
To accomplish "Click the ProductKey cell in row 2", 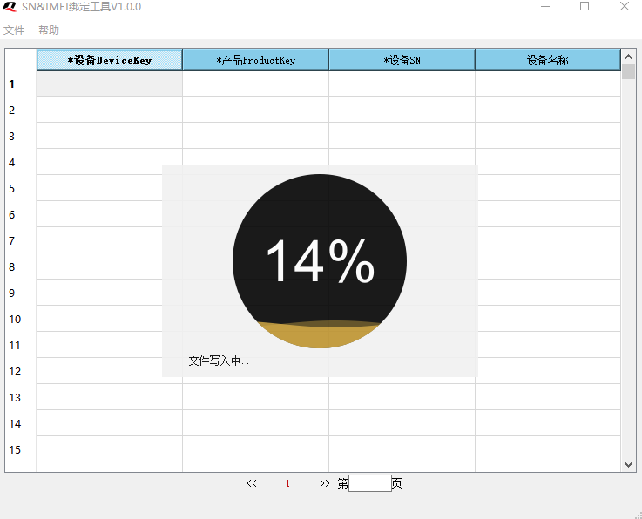I will pyautogui.click(x=255, y=110).
